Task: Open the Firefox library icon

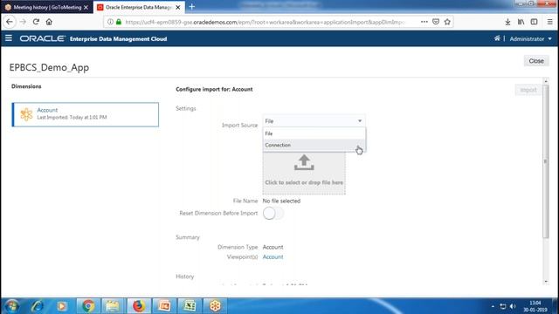Action: click(x=521, y=22)
